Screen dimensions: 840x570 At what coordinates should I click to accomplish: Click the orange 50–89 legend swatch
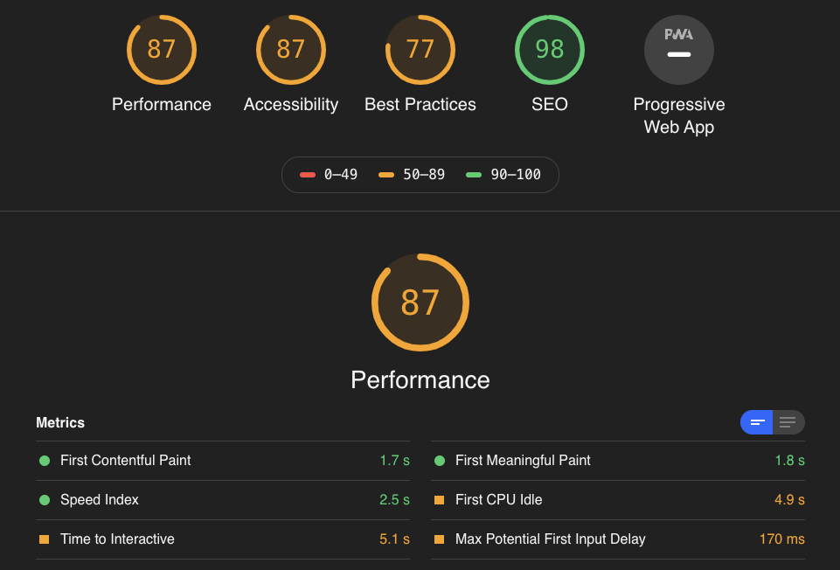pos(386,175)
